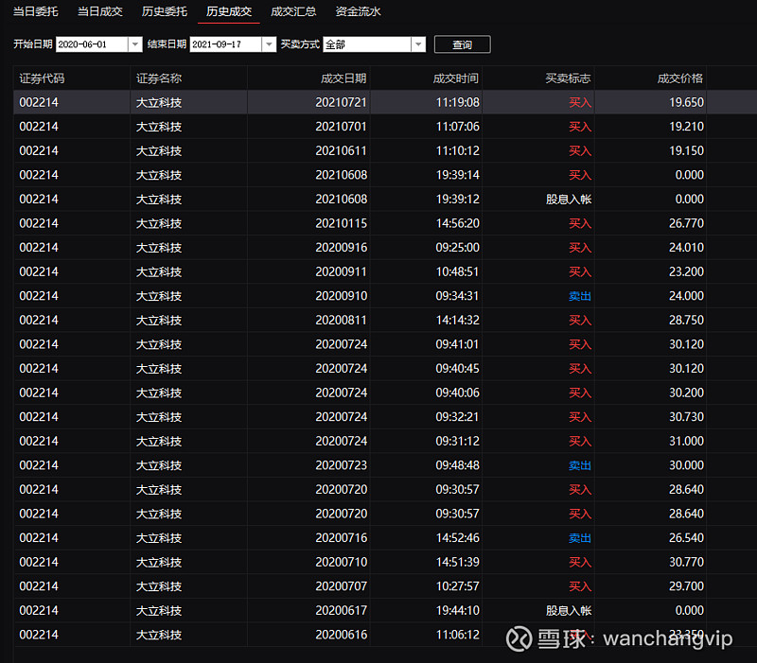Click the end date field 2021-09-17
Image resolution: width=757 pixels, height=663 pixels.
(x=226, y=44)
